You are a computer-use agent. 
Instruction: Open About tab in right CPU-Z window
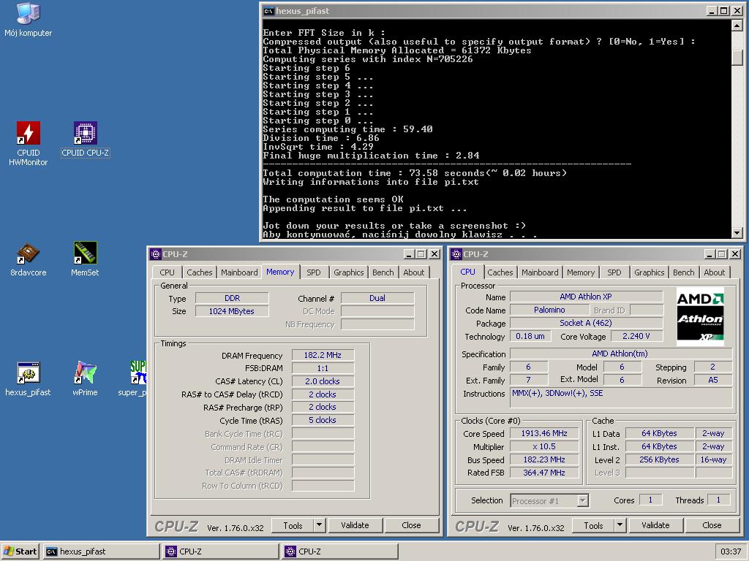tap(714, 272)
